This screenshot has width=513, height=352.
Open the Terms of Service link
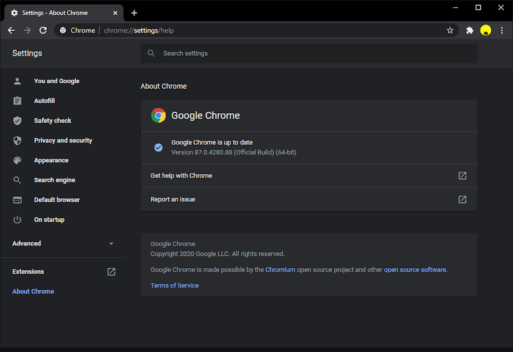pyautogui.click(x=174, y=285)
